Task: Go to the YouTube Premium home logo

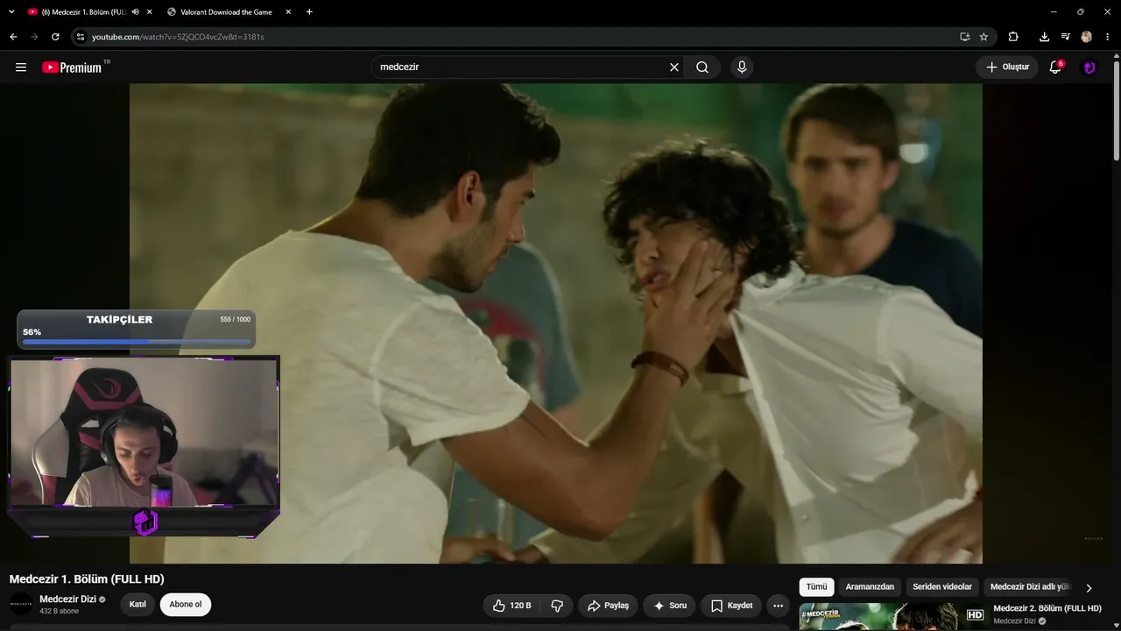Action: click(72, 67)
